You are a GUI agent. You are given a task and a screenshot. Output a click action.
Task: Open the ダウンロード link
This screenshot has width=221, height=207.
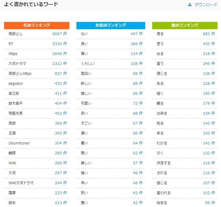206,5
